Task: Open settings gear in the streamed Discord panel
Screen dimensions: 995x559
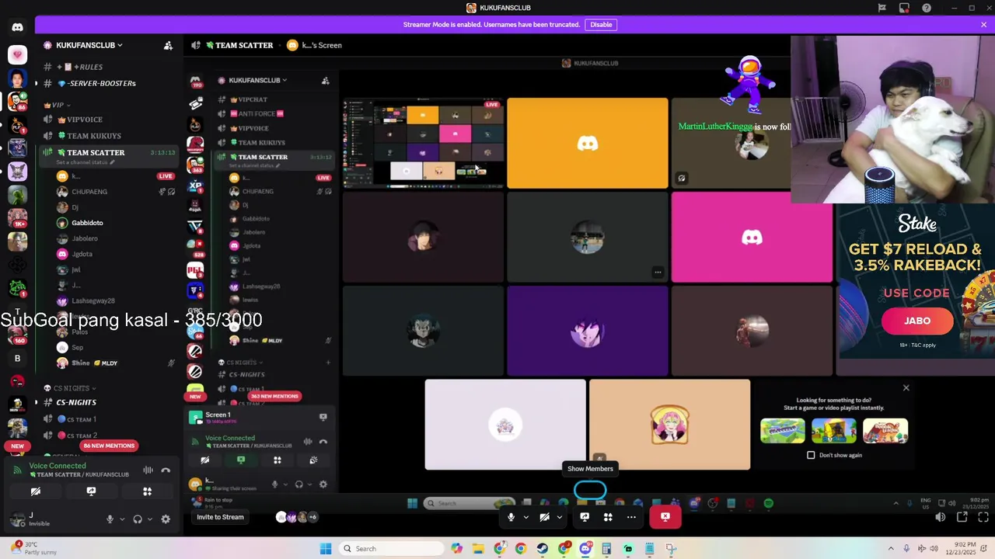Action: (x=323, y=484)
